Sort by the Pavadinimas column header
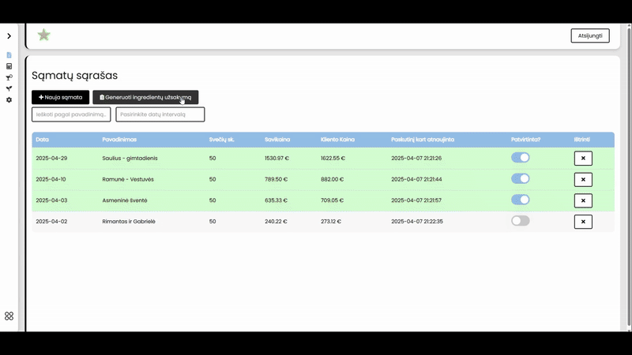This screenshot has height=355, width=632. coord(119,140)
